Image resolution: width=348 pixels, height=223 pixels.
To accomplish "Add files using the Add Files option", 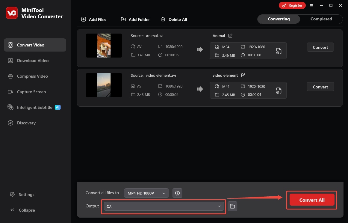I will click(94, 19).
